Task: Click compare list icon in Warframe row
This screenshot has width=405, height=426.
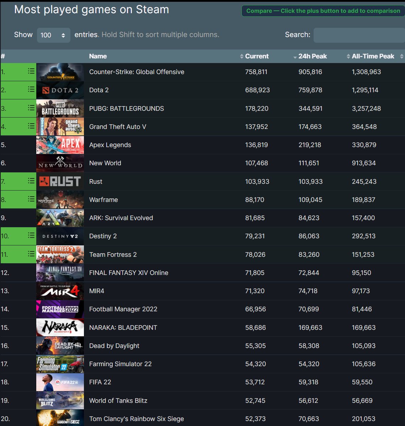Action: [x=31, y=199]
